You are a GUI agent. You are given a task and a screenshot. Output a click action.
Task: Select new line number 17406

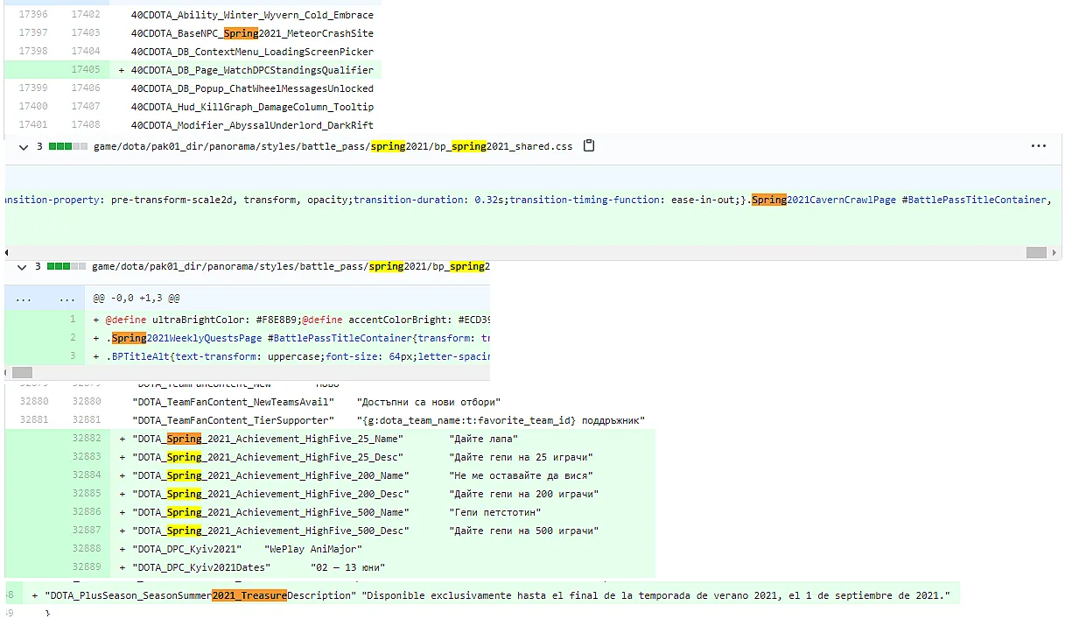tap(86, 88)
